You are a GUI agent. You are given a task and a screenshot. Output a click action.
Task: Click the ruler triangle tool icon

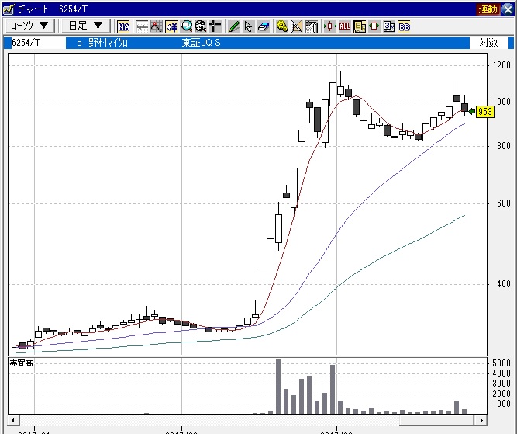click(296, 26)
